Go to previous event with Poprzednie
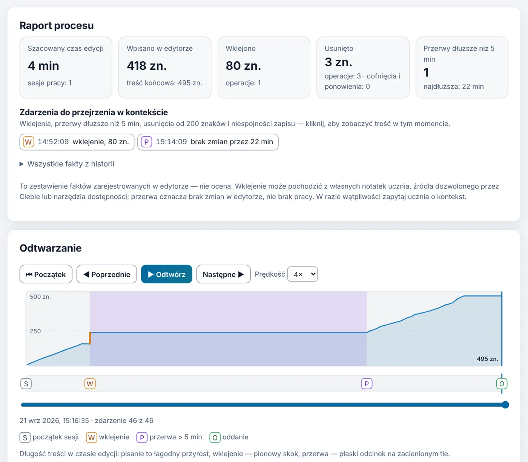Image resolution: width=528 pixels, height=462 pixels. [107, 274]
